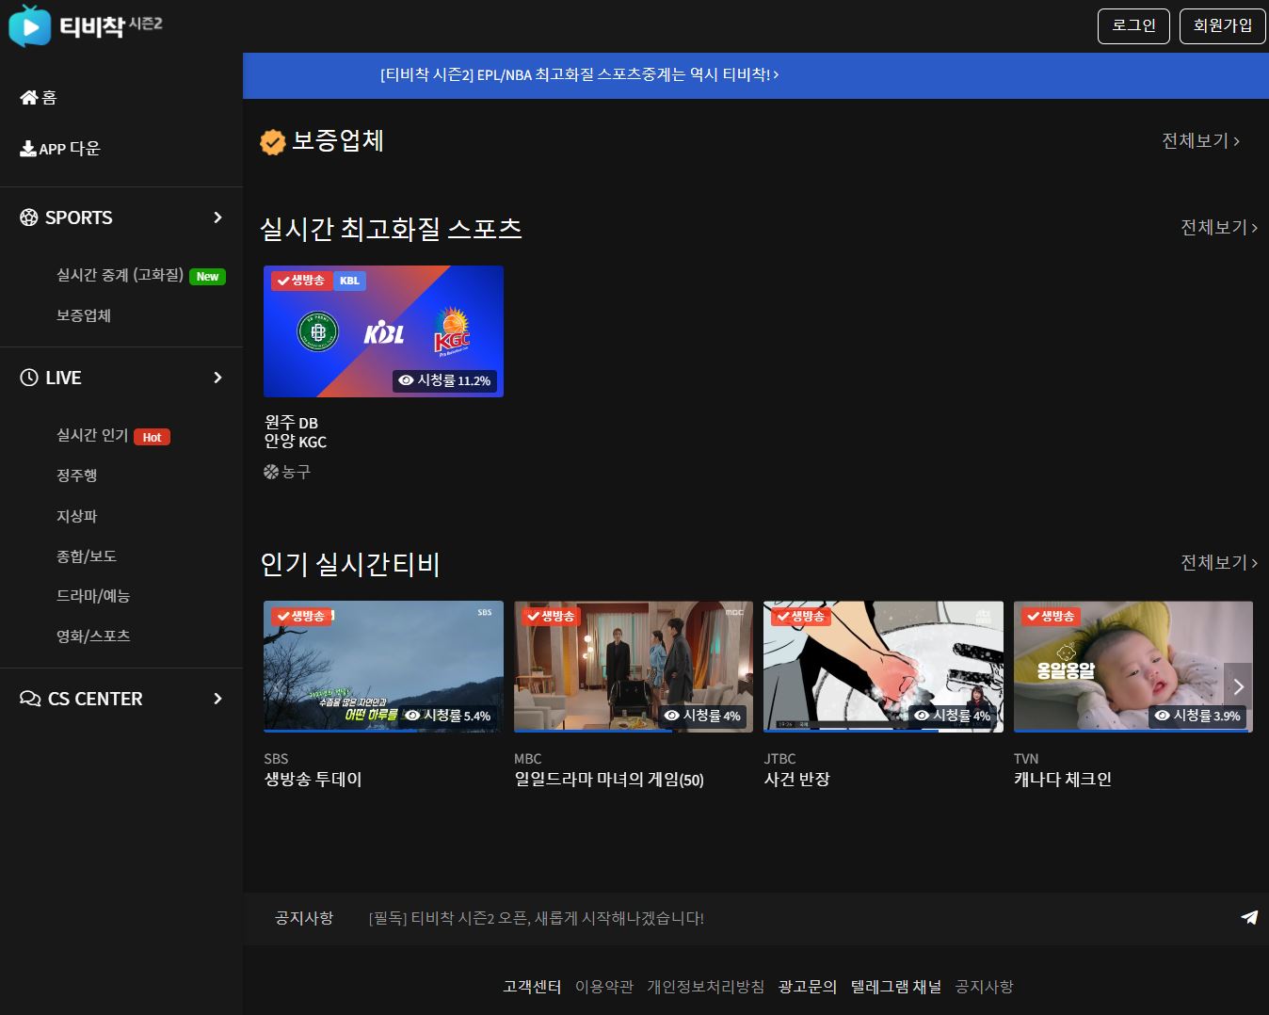
Task: Click the paper plane icon in notice bar
Action: 1249,917
